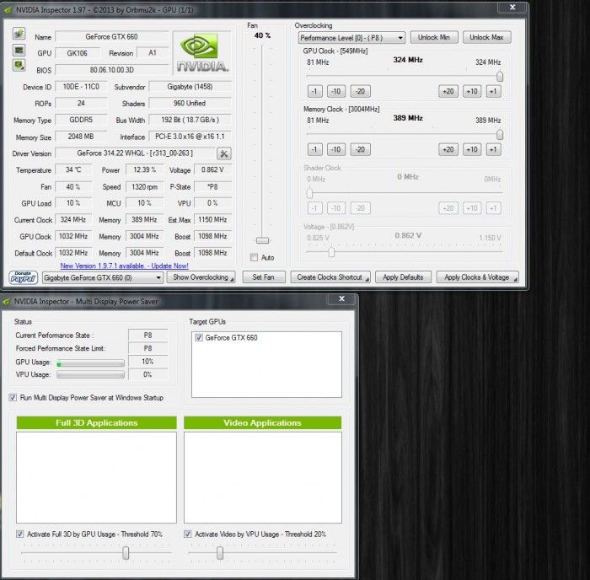The image size is (590, 580).
Task: Click the Fan speed slider handle
Action: tap(262, 240)
